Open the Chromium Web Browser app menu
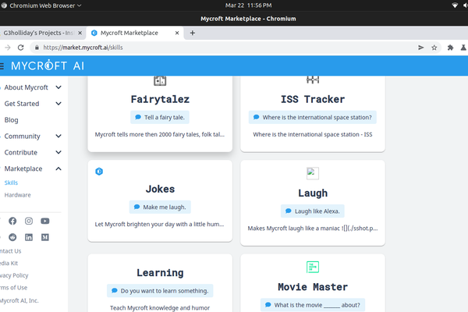Viewport: 468px width, 312px height. pos(41,5)
